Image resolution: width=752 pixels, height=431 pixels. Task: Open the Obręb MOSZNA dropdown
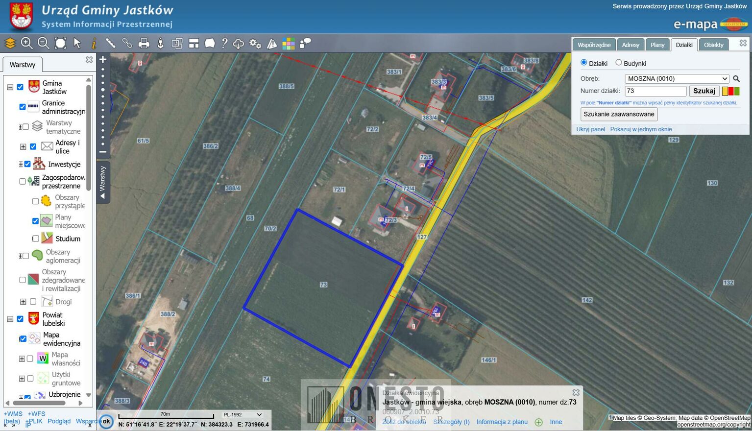(677, 78)
